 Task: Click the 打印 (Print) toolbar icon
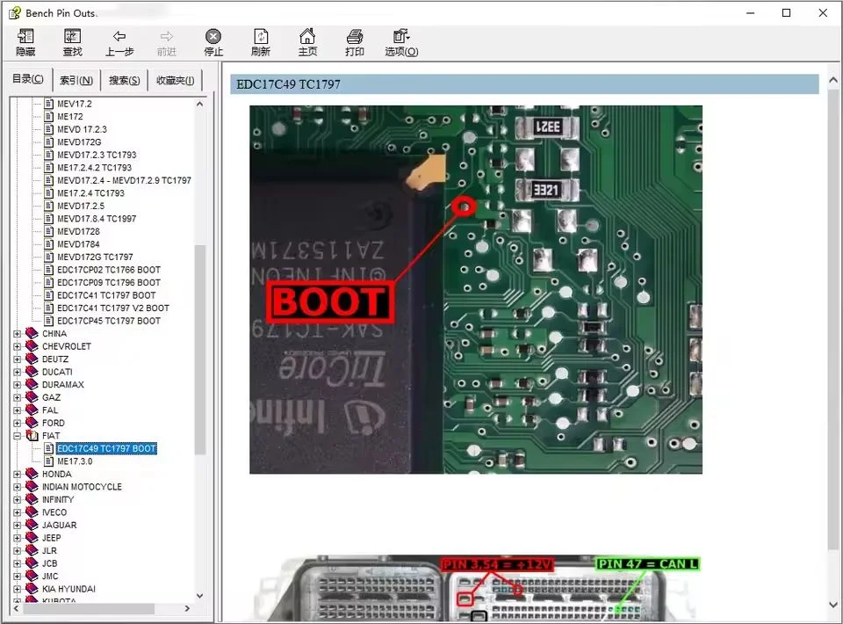click(355, 41)
